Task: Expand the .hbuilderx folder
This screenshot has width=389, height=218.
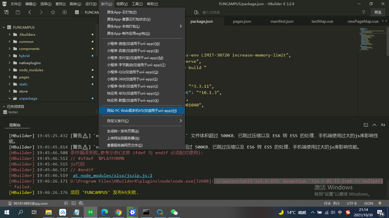Action: pos(9,35)
